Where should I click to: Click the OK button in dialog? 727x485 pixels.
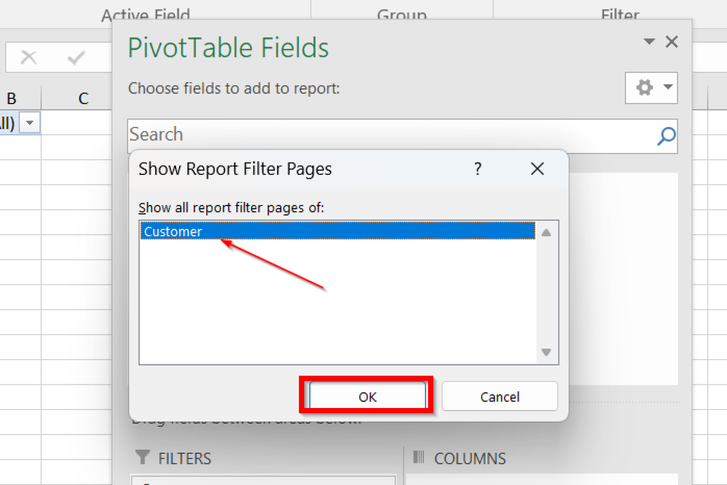point(367,396)
